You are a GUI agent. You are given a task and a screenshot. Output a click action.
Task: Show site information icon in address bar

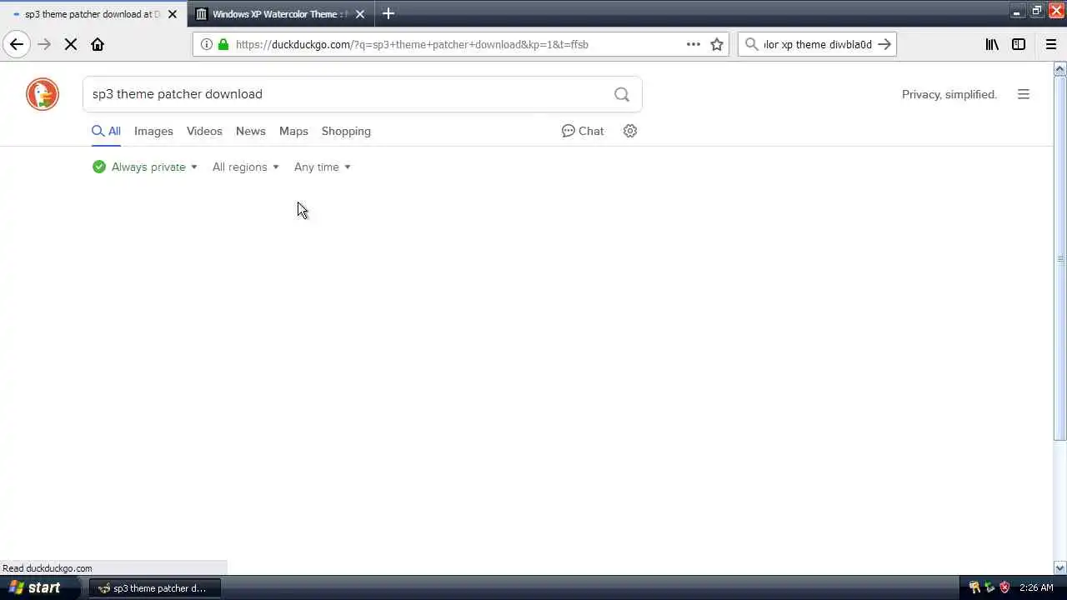pos(207,44)
